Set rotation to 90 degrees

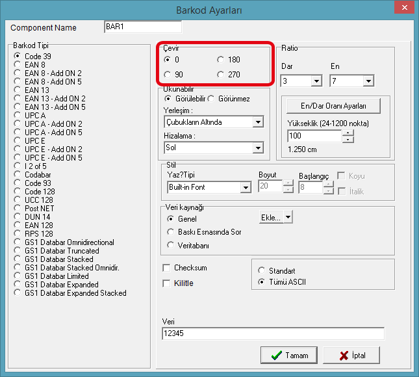168,75
